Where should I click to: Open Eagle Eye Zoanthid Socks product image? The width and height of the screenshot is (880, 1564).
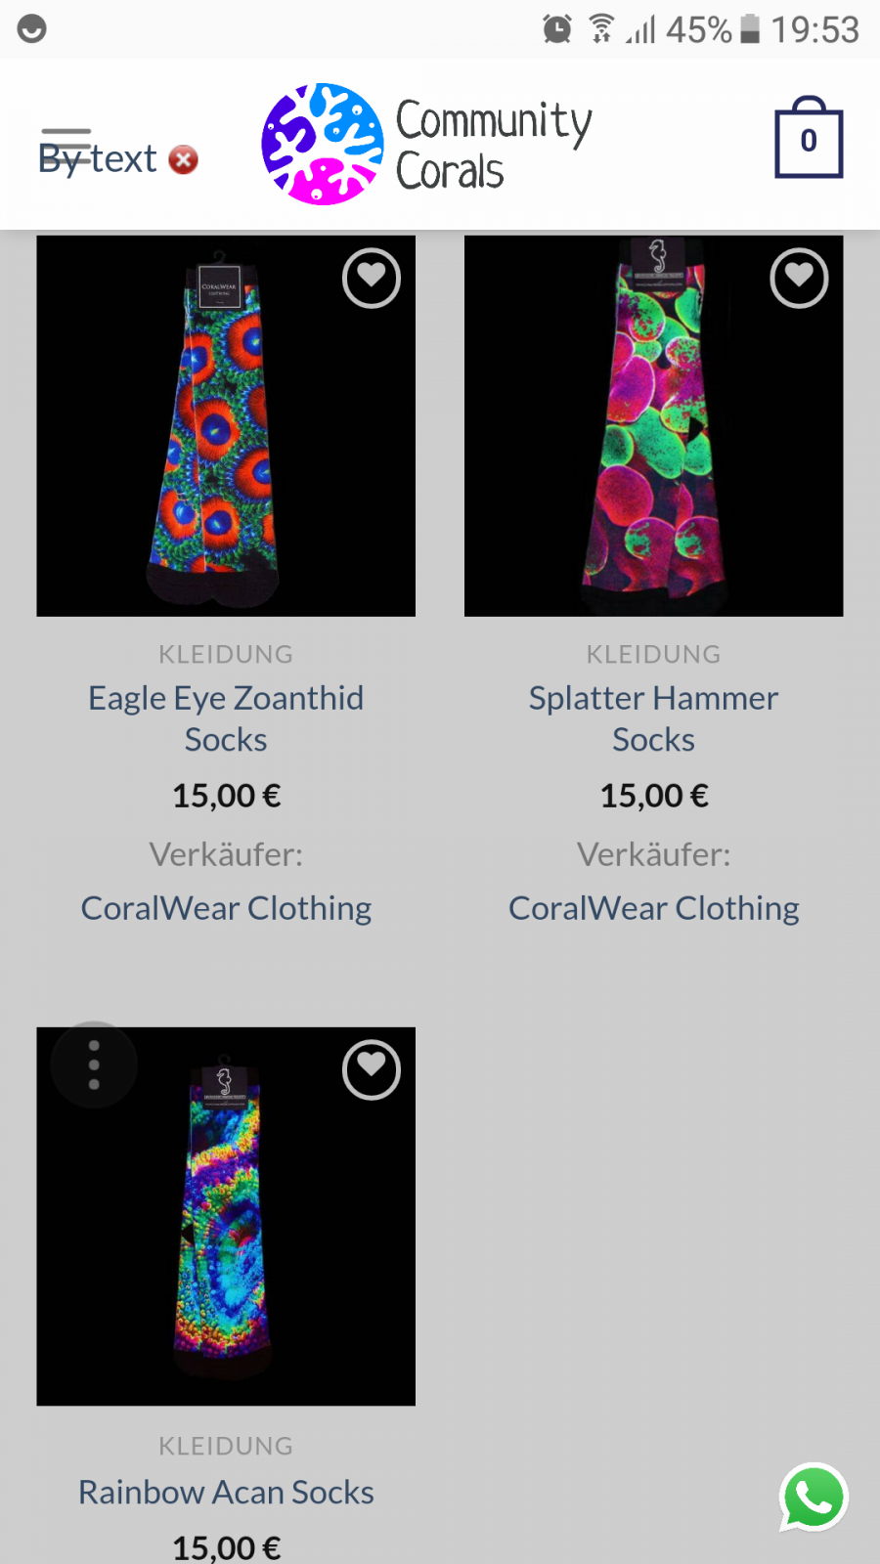click(x=226, y=426)
